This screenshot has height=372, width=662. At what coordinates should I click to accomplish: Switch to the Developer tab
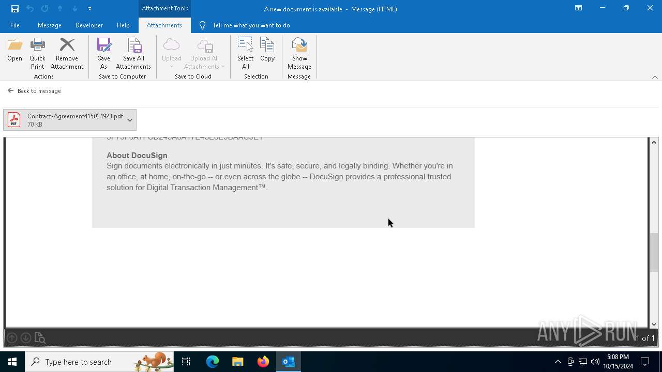pyautogui.click(x=89, y=25)
